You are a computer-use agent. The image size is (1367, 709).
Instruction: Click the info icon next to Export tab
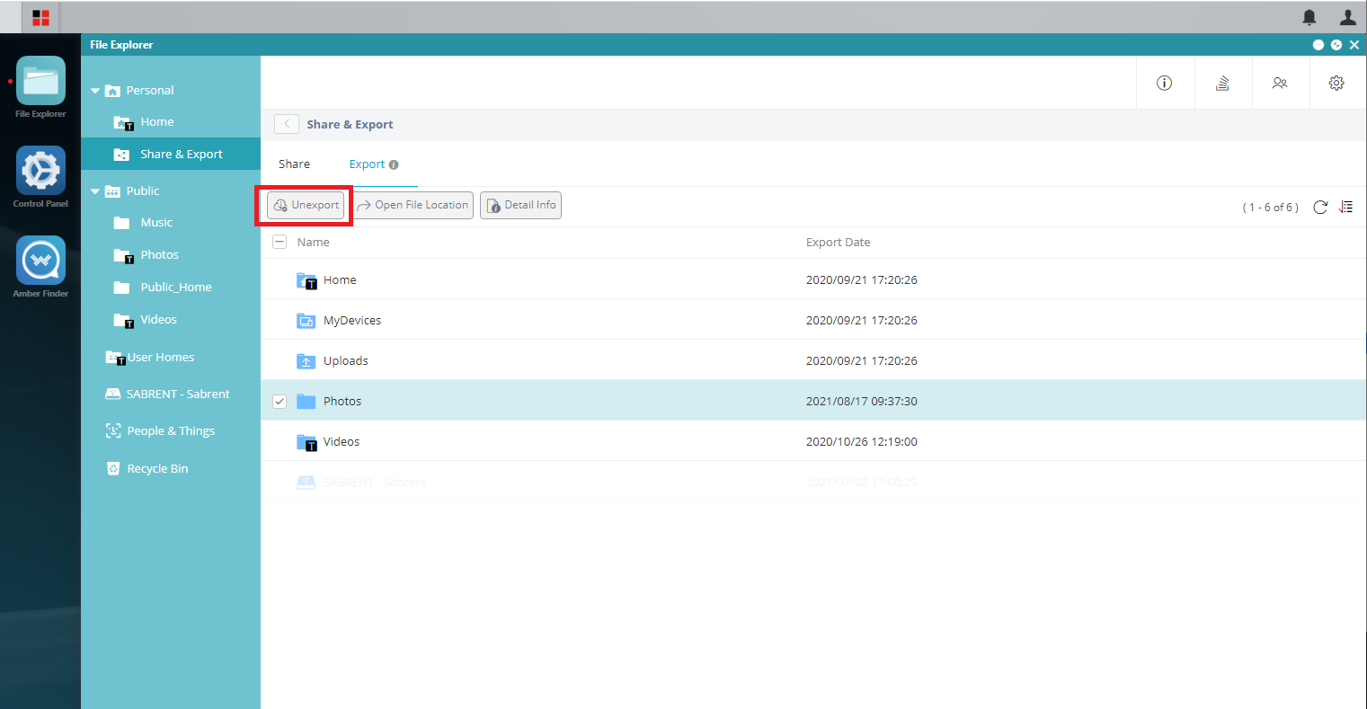[394, 164]
